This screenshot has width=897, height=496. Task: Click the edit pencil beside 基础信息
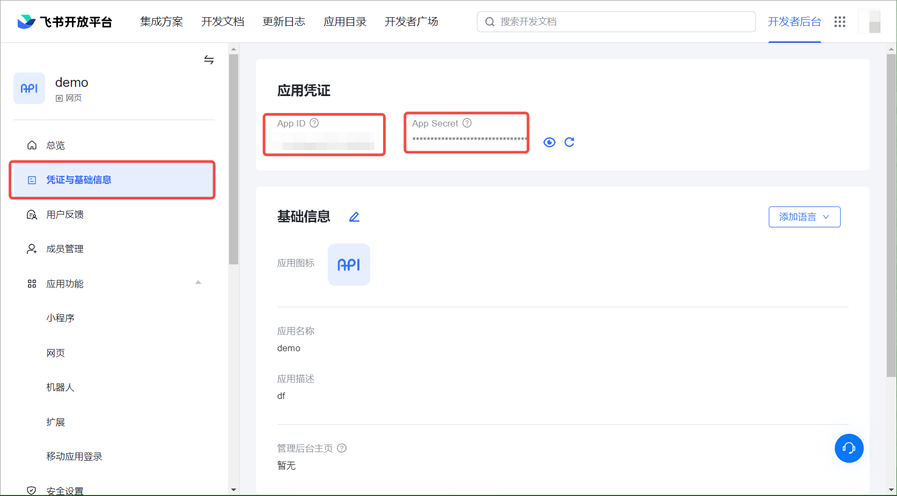(354, 217)
